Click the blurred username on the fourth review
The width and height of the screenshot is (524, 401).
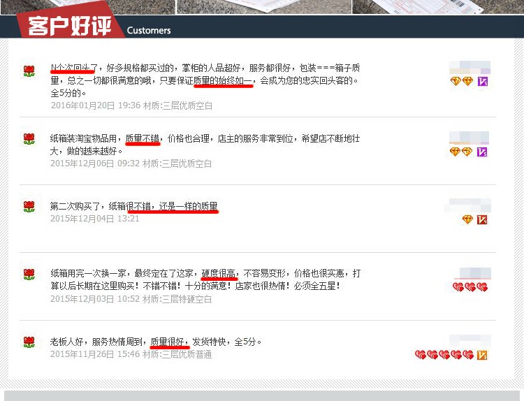(473, 273)
